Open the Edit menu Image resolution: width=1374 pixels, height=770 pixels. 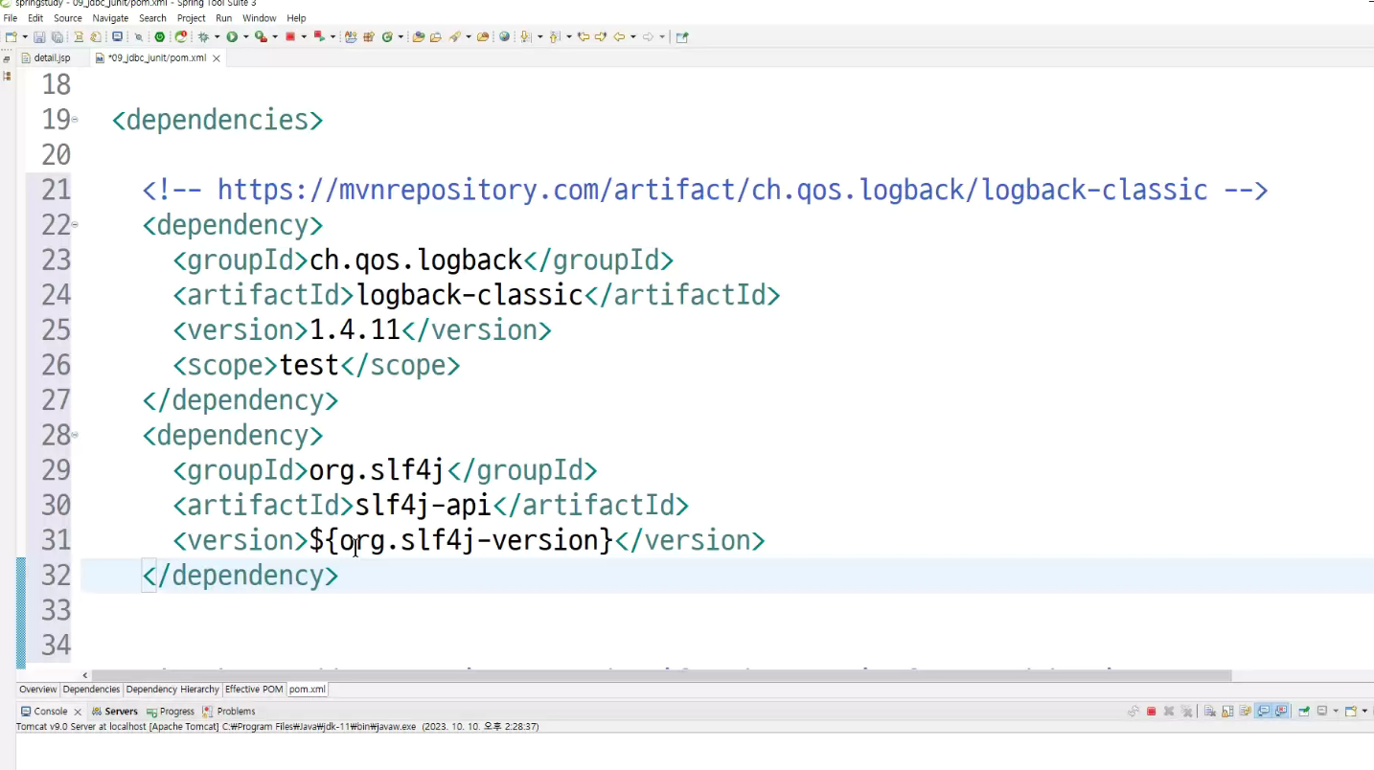click(35, 18)
